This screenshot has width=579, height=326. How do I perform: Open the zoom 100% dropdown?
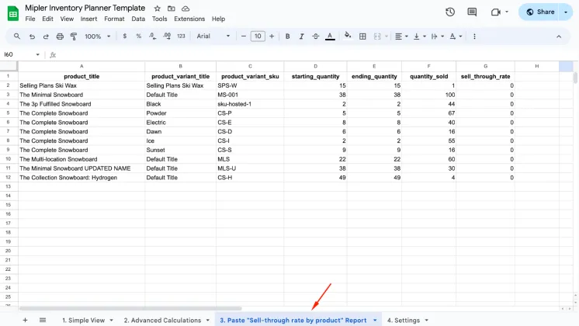(98, 36)
